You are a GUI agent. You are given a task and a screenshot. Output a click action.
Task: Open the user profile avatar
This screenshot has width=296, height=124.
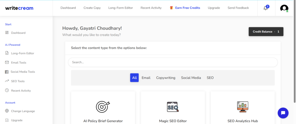[284, 8]
